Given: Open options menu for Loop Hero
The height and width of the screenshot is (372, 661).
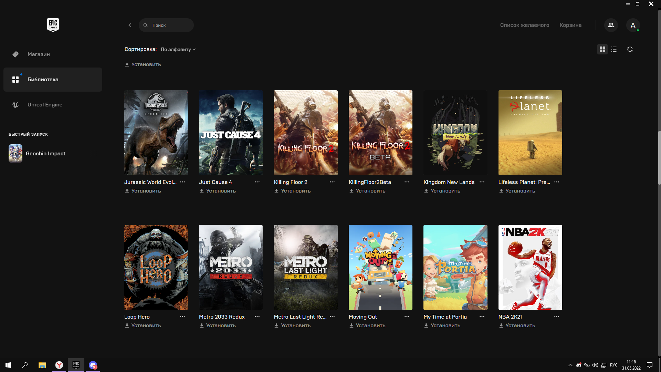Looking at the screenshot, I should pos(182,317).
